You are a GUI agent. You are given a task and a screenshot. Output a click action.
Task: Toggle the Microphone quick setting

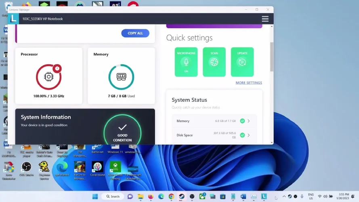(186, 62)
